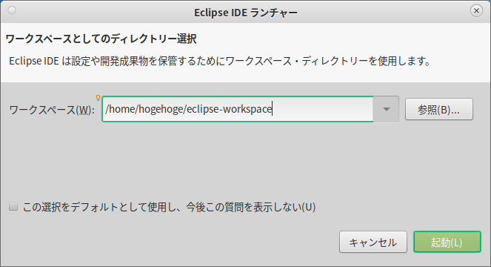Click the キャンセル button
The image size is (491, 267).
pos(373,242)
